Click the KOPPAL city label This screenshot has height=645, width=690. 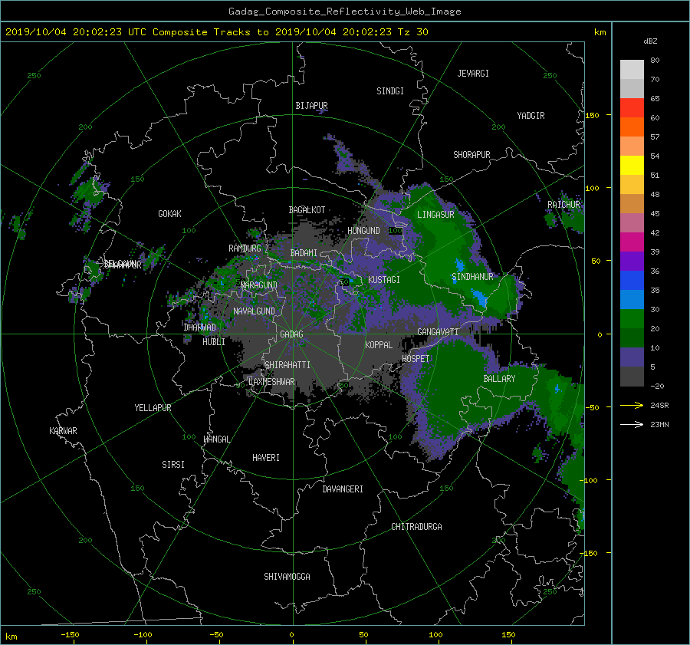(x=379, y=345)
